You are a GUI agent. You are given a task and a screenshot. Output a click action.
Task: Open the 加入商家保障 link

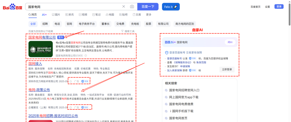[174, 70]
